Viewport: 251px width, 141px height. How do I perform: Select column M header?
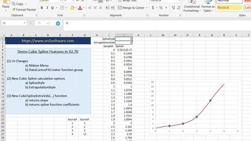[x=163, y=35]
